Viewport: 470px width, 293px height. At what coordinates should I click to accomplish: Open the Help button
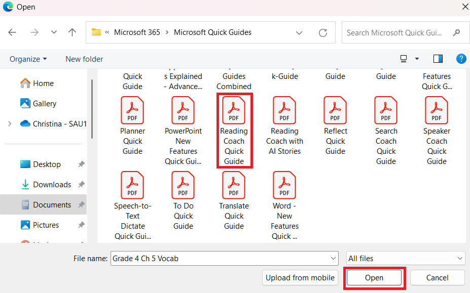pos(461,59)
